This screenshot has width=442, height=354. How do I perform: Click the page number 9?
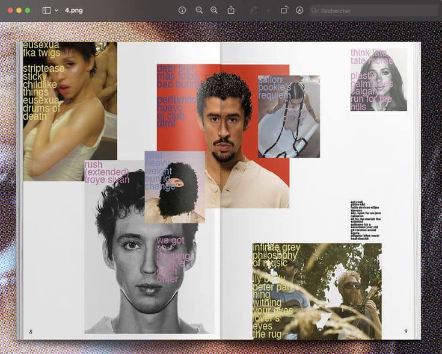pos(406,331)
